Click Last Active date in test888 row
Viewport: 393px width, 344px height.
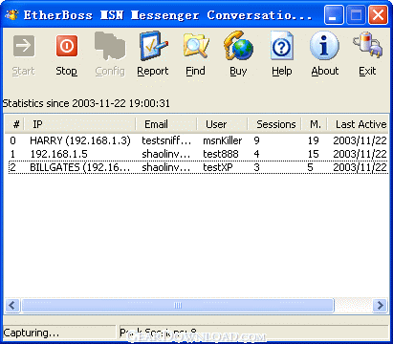(360, 154)
